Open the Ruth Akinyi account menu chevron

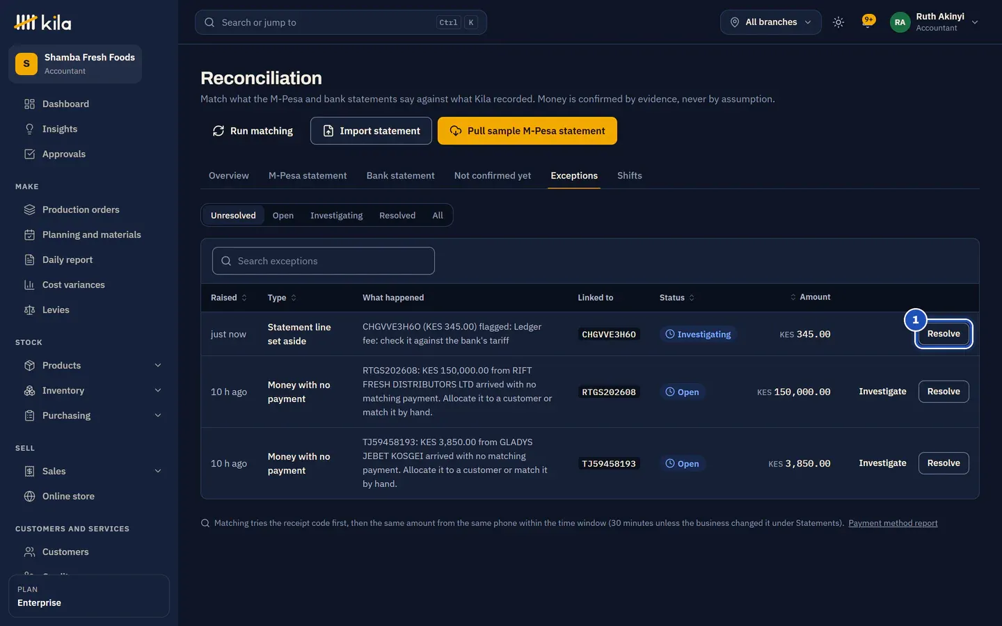(975, 22)
